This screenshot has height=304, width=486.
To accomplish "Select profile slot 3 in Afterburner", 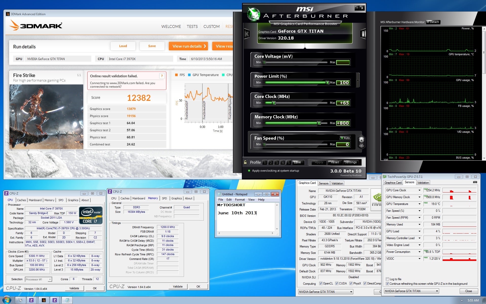I will coord(277,163).
